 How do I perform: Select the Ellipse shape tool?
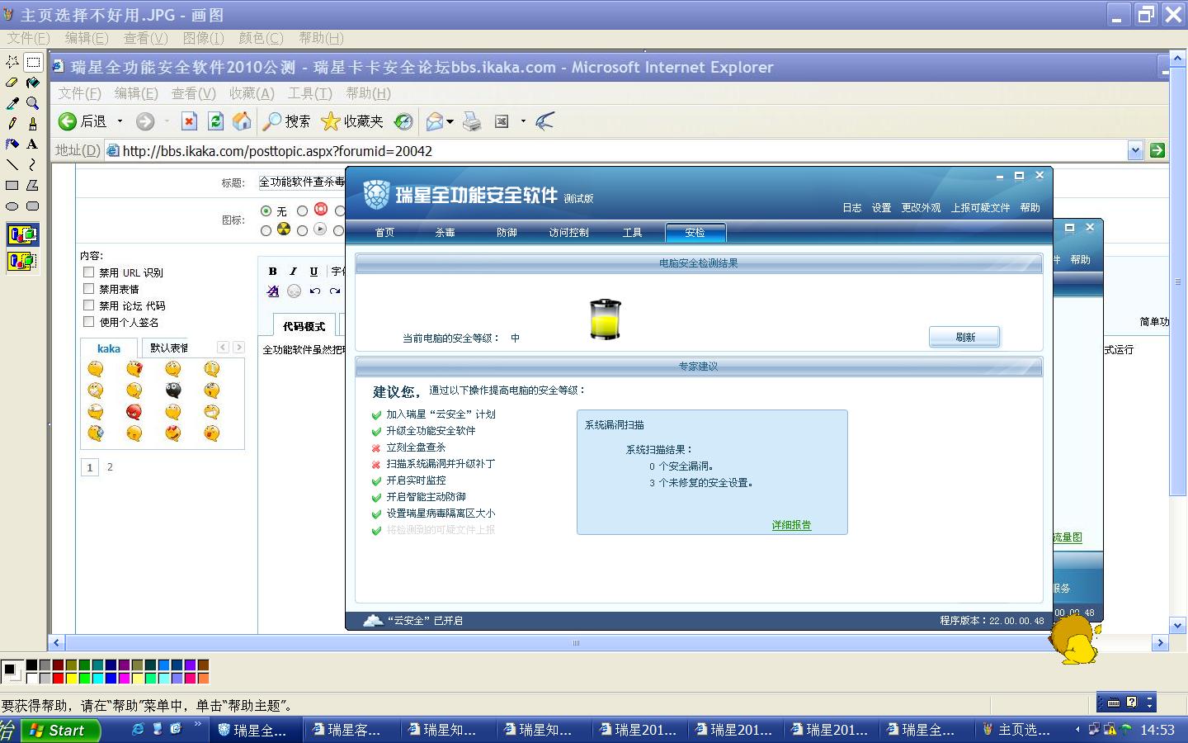click(x=12, y=206)
